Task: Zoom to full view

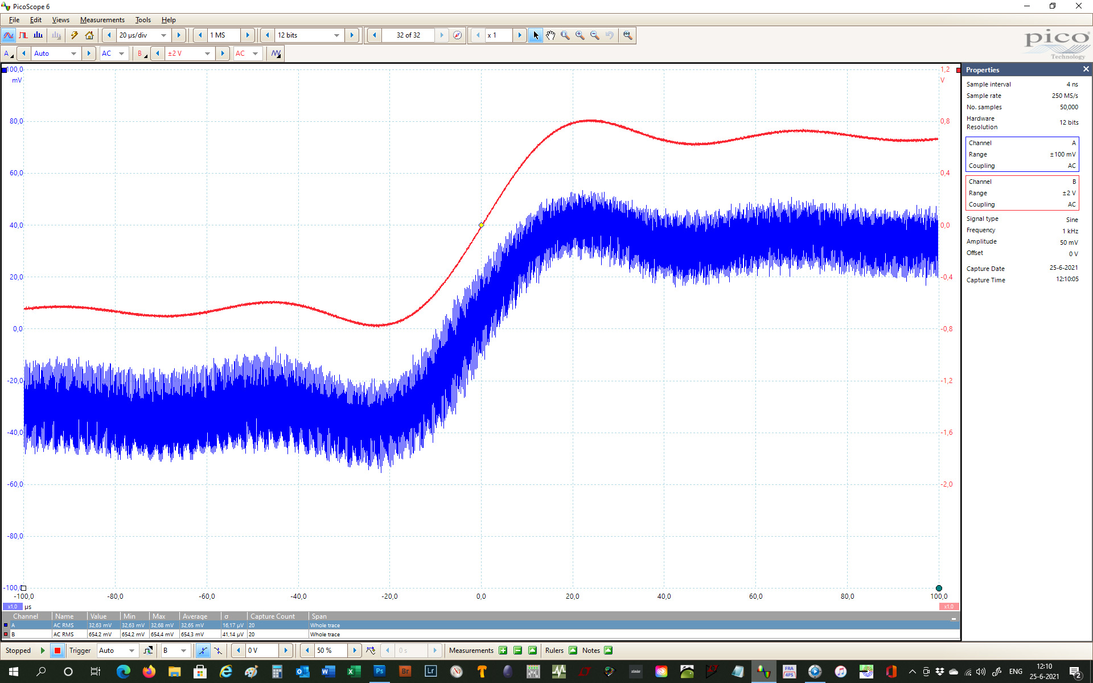Action: (627, 35)
